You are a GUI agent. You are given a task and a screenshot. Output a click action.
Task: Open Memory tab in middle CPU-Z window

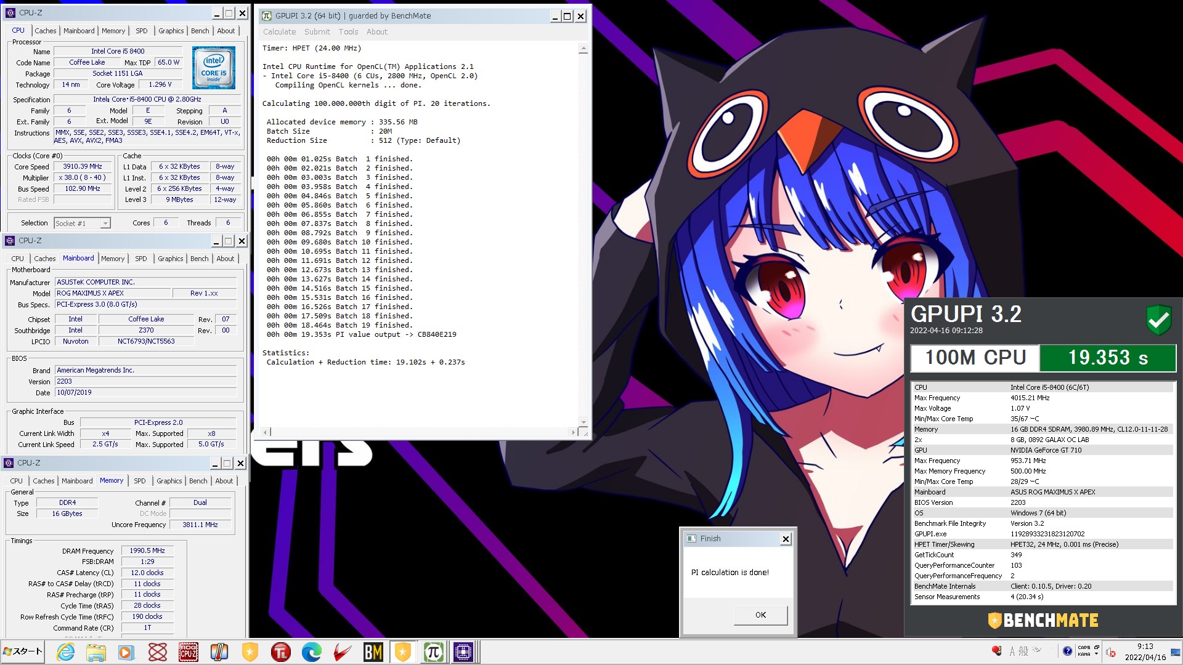(113, 259)
